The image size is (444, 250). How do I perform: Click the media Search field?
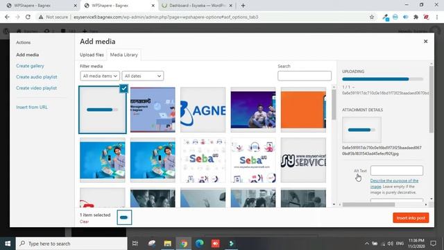[305, 76]
